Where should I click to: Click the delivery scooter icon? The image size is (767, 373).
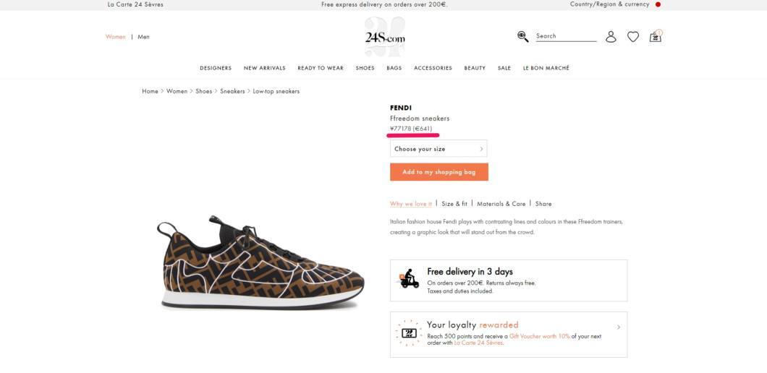tap(410, 278)
